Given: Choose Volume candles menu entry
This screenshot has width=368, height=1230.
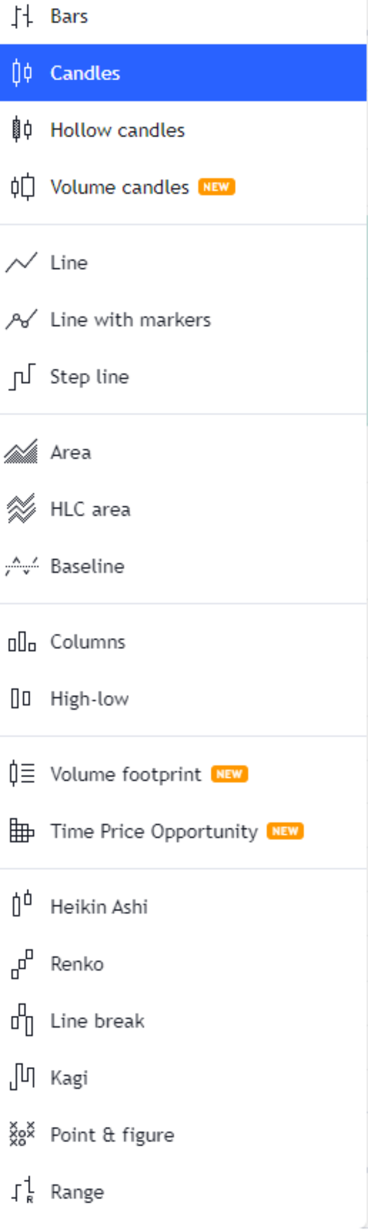Looking at the screenshot, I should (x=120, y=187).
